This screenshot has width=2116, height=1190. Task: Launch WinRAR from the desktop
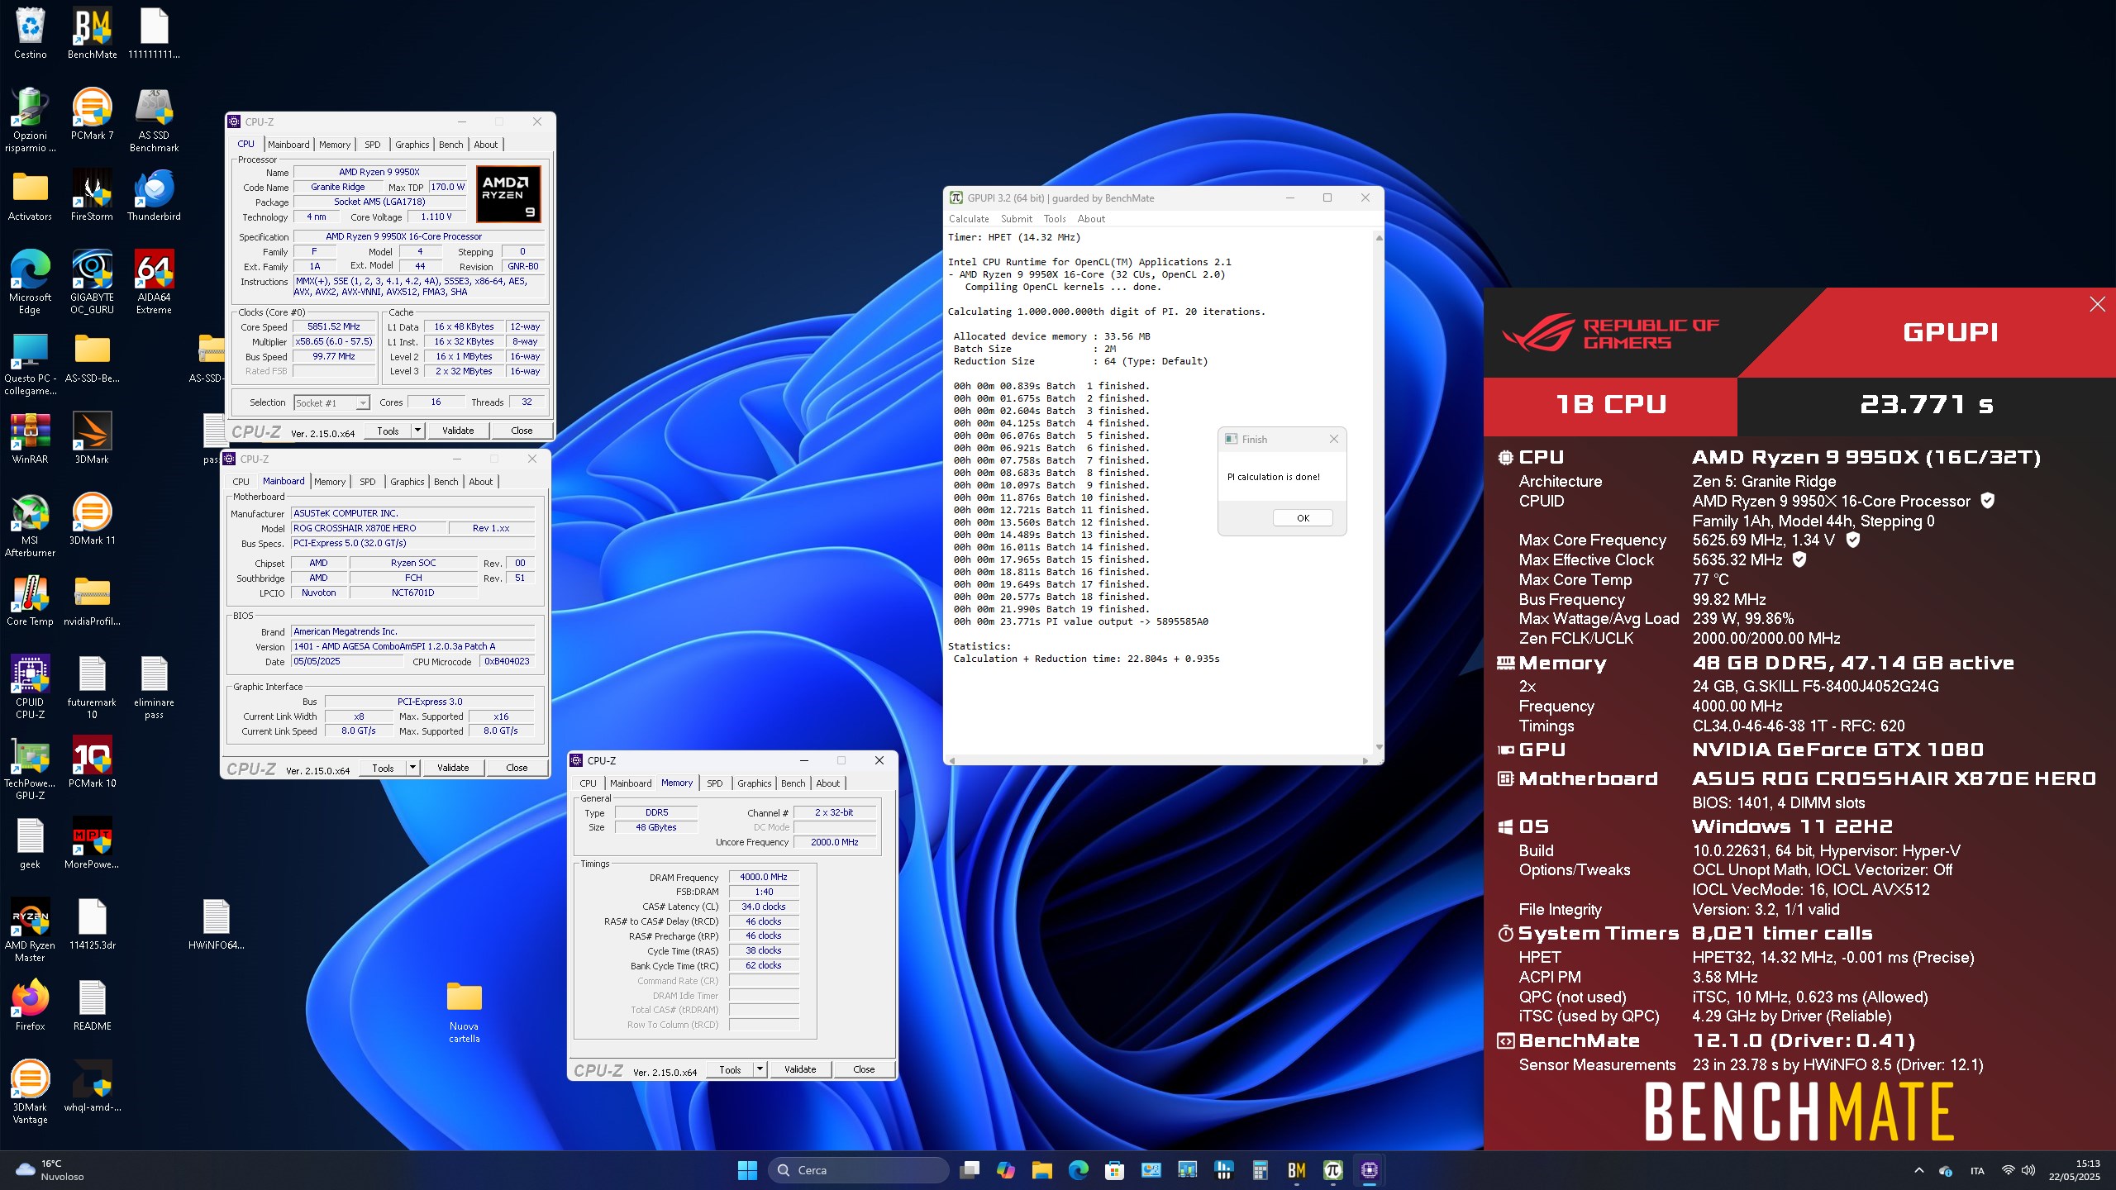point(30,438)
